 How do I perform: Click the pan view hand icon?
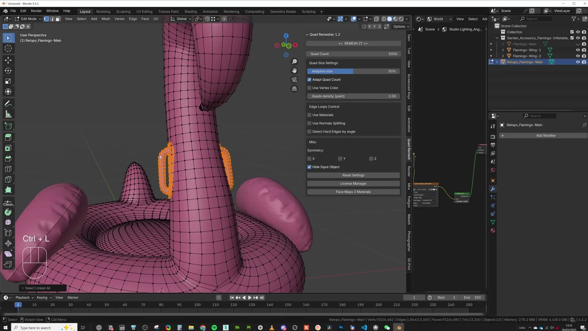[x=294, y=70]
